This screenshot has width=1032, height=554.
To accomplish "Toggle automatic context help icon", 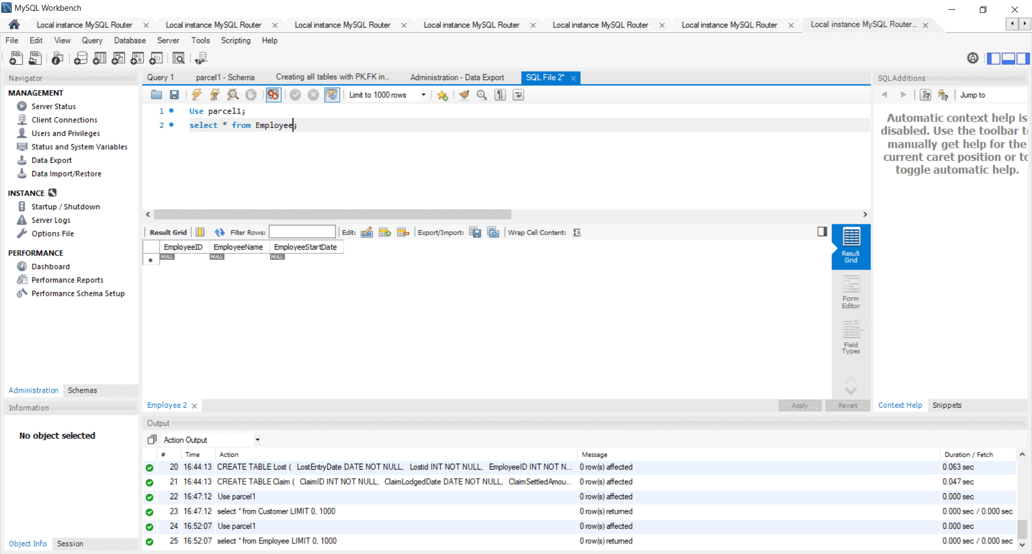I will (x=943, y=95).
